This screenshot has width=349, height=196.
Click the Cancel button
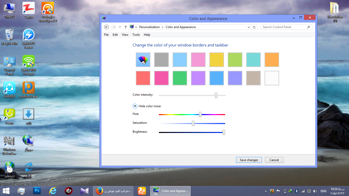point(274,160)
